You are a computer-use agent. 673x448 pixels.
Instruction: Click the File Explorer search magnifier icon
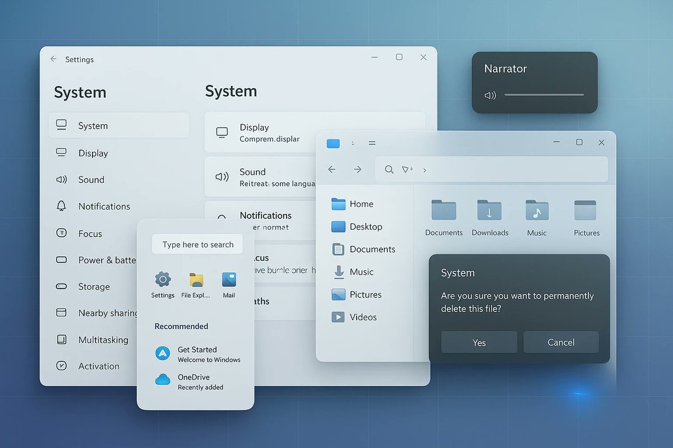coord(389,169)
